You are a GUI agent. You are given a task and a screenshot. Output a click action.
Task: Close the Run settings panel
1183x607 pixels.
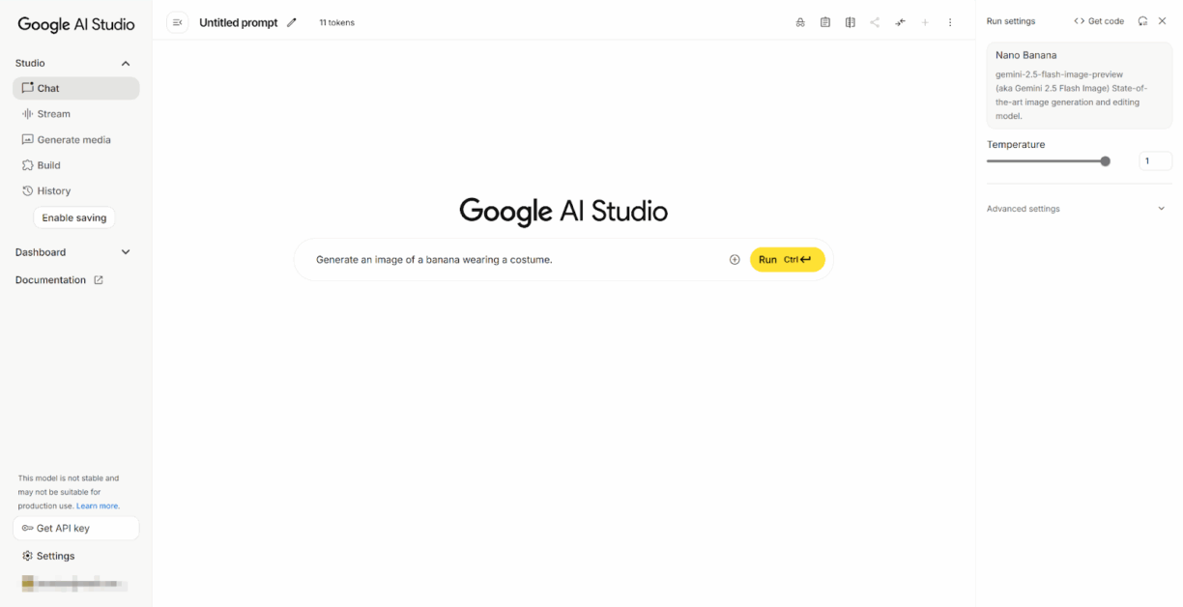click(x=1163, y=21)
